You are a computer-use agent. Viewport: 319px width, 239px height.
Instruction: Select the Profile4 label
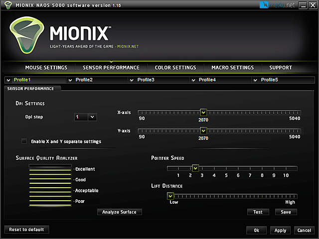point(207,80)
